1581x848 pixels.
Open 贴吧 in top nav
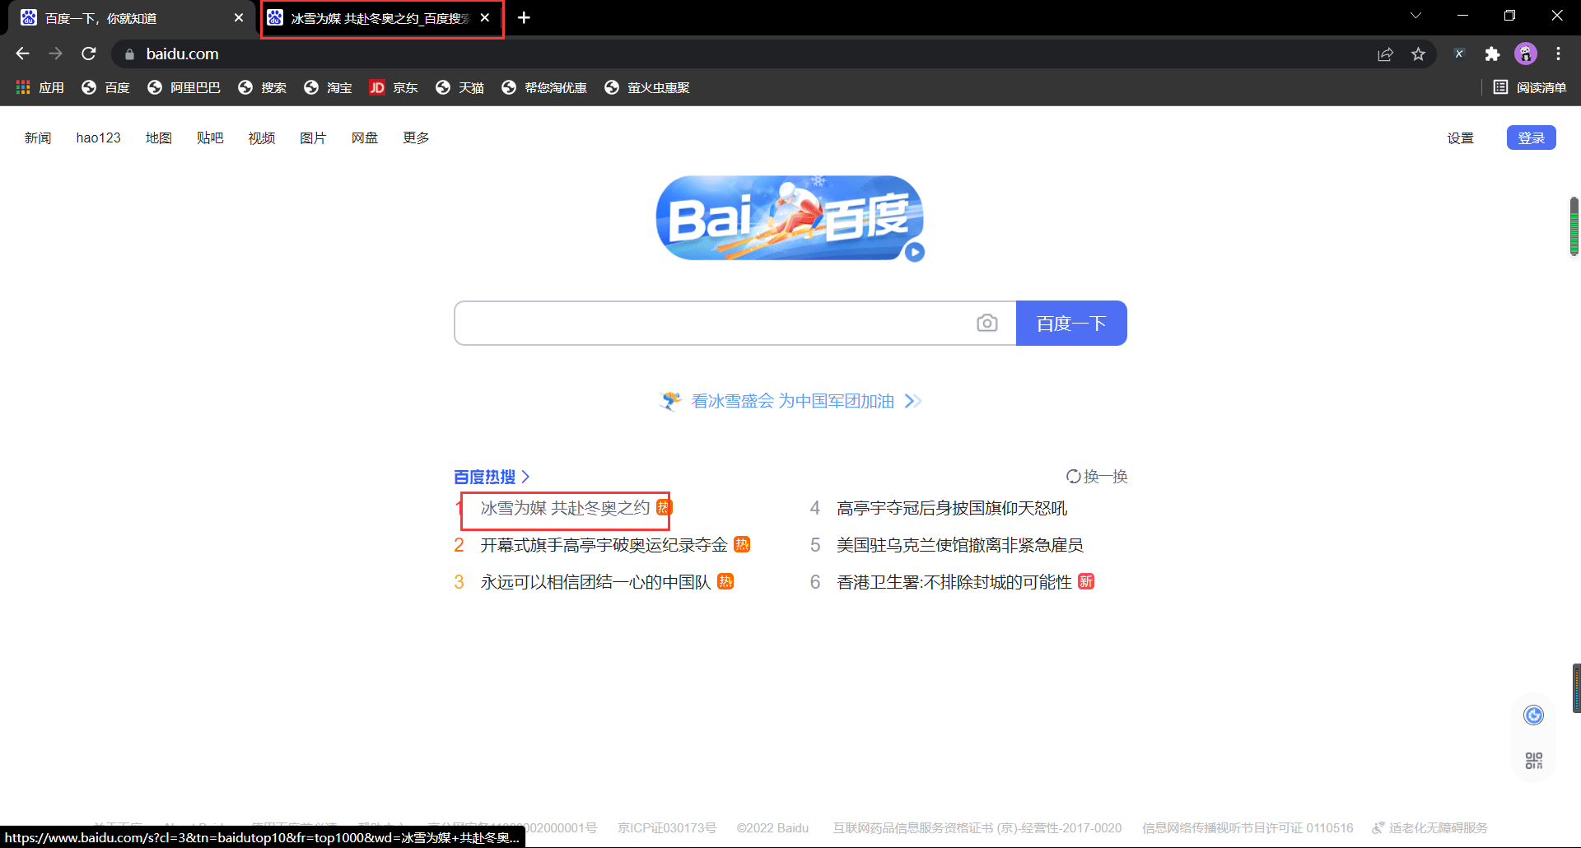point(210,137)
